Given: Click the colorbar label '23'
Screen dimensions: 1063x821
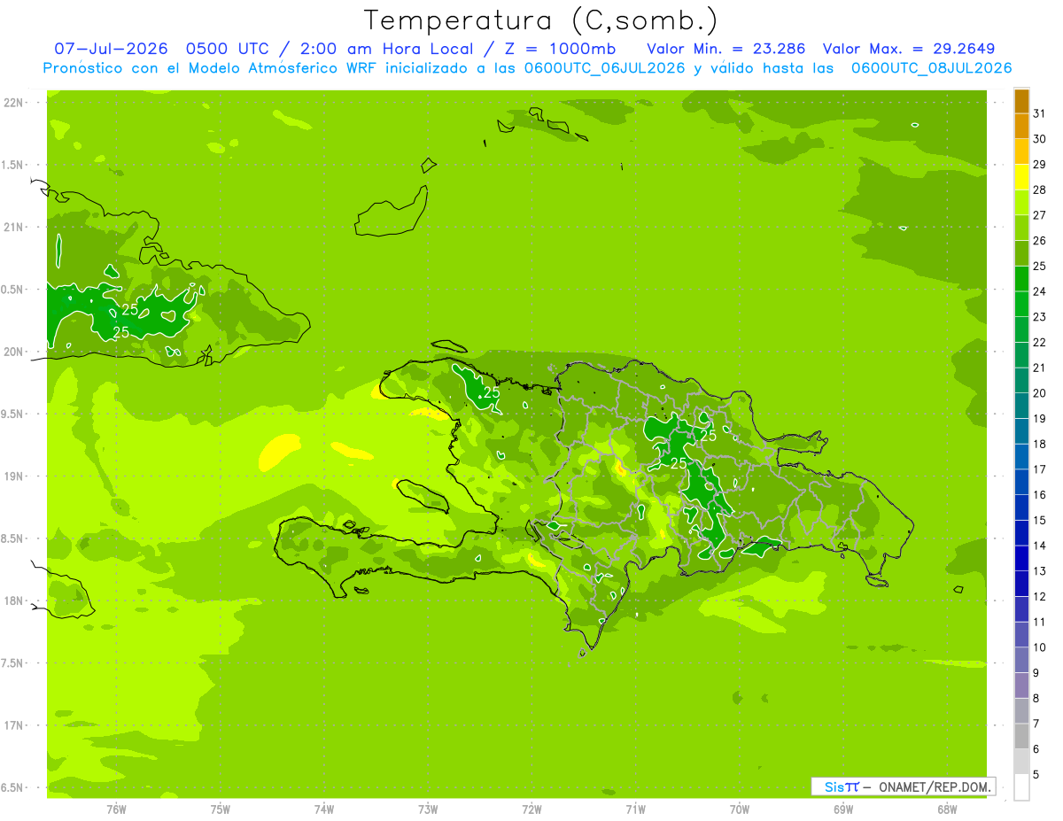Looking at the screenshot, I should 1040,317.
